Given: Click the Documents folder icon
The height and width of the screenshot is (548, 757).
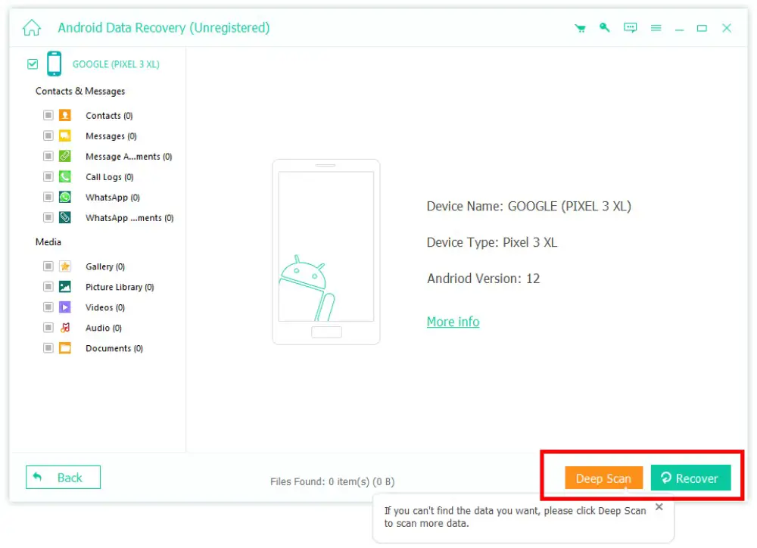Looking at the screenshot, I should (64, 348).
